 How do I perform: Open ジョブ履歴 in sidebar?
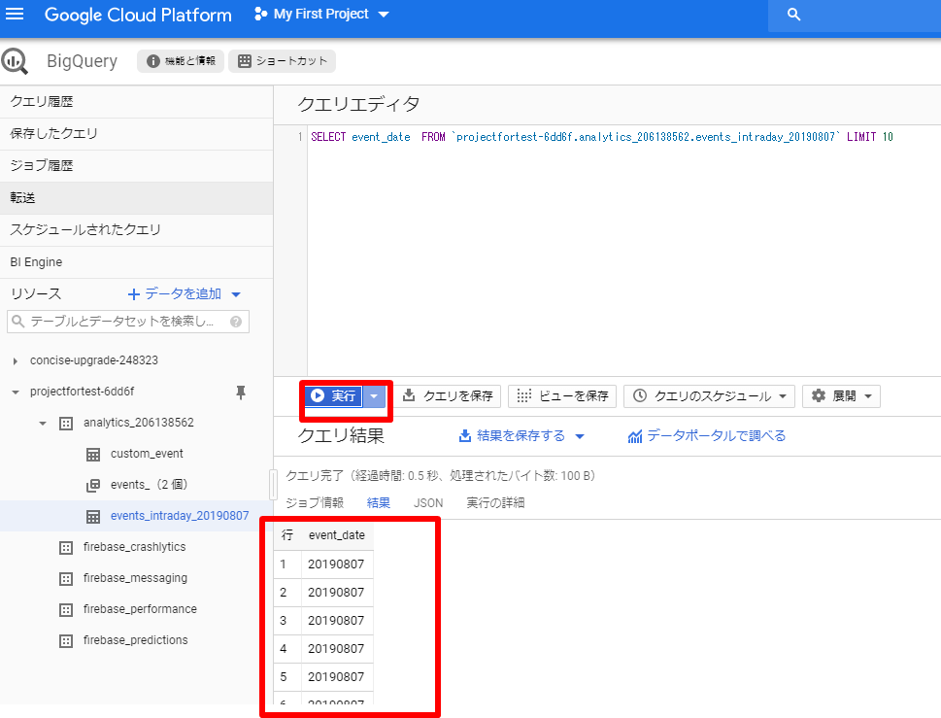coord(136,166)
